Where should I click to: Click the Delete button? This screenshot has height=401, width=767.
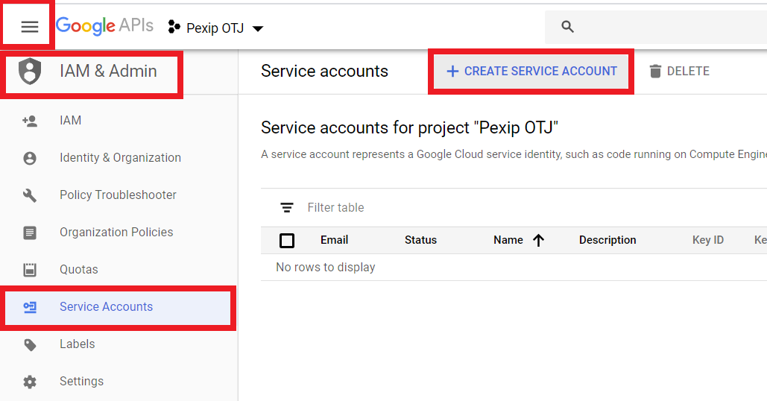679,72
